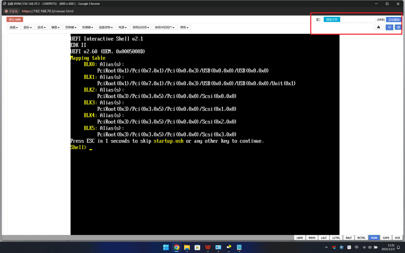
Task: Toggle the CAPS lock indicator
Action: pos(386,238)
